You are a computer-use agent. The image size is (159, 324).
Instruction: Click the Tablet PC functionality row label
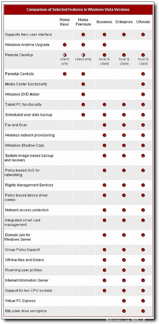pyautogui.click(x=23, y=105)
